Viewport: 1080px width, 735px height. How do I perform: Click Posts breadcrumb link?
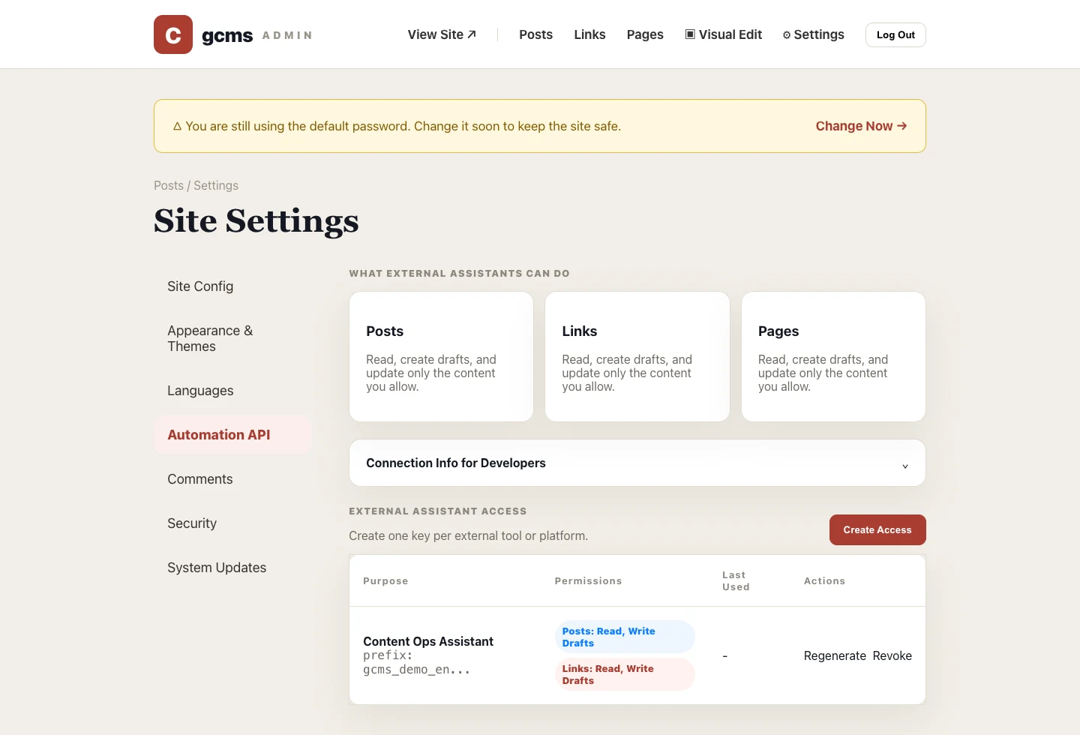coord(169,185)
